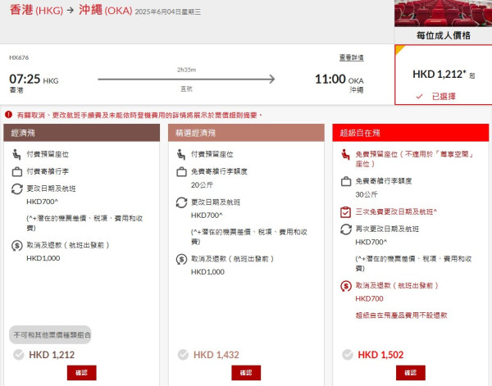This screenshot has height=386, width=492.
Task: Click 香港 (HKG) route origin heading
Action: pyautogui.click(x=36, y=10)
